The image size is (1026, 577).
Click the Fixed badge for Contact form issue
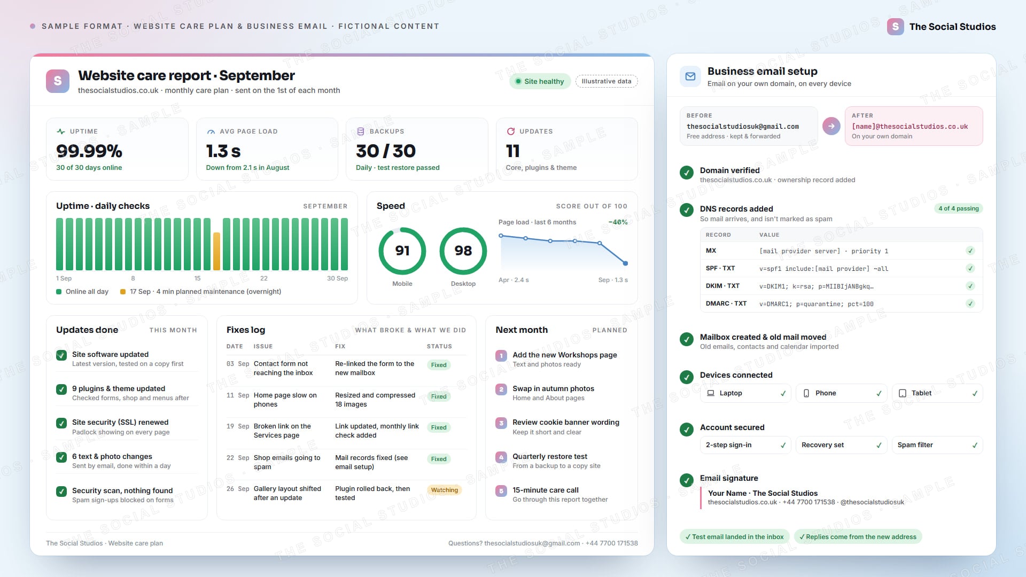pos(439,365)
